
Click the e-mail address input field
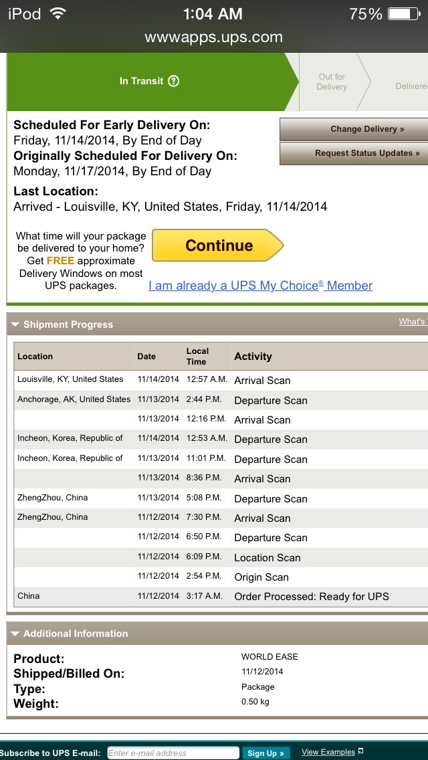[x=173, y=753]
